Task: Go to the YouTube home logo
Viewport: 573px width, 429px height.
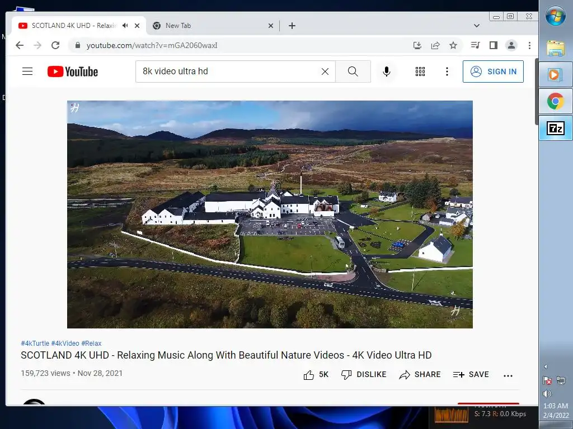Action: (x=73, y=71)
